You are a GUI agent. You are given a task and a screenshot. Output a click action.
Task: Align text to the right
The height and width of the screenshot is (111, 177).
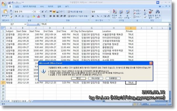[x=58, y=16]
